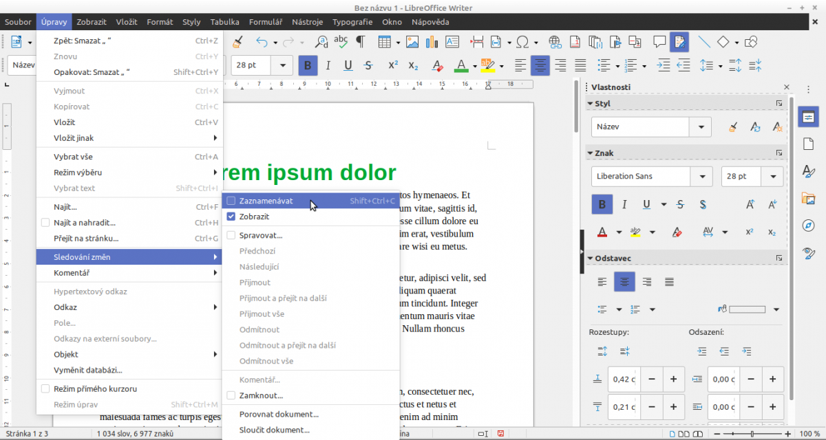Screen dimensions: 826x440
Task: Open the Spravovat... changes item
Action: pyautogui.click(x=311, y=235)
